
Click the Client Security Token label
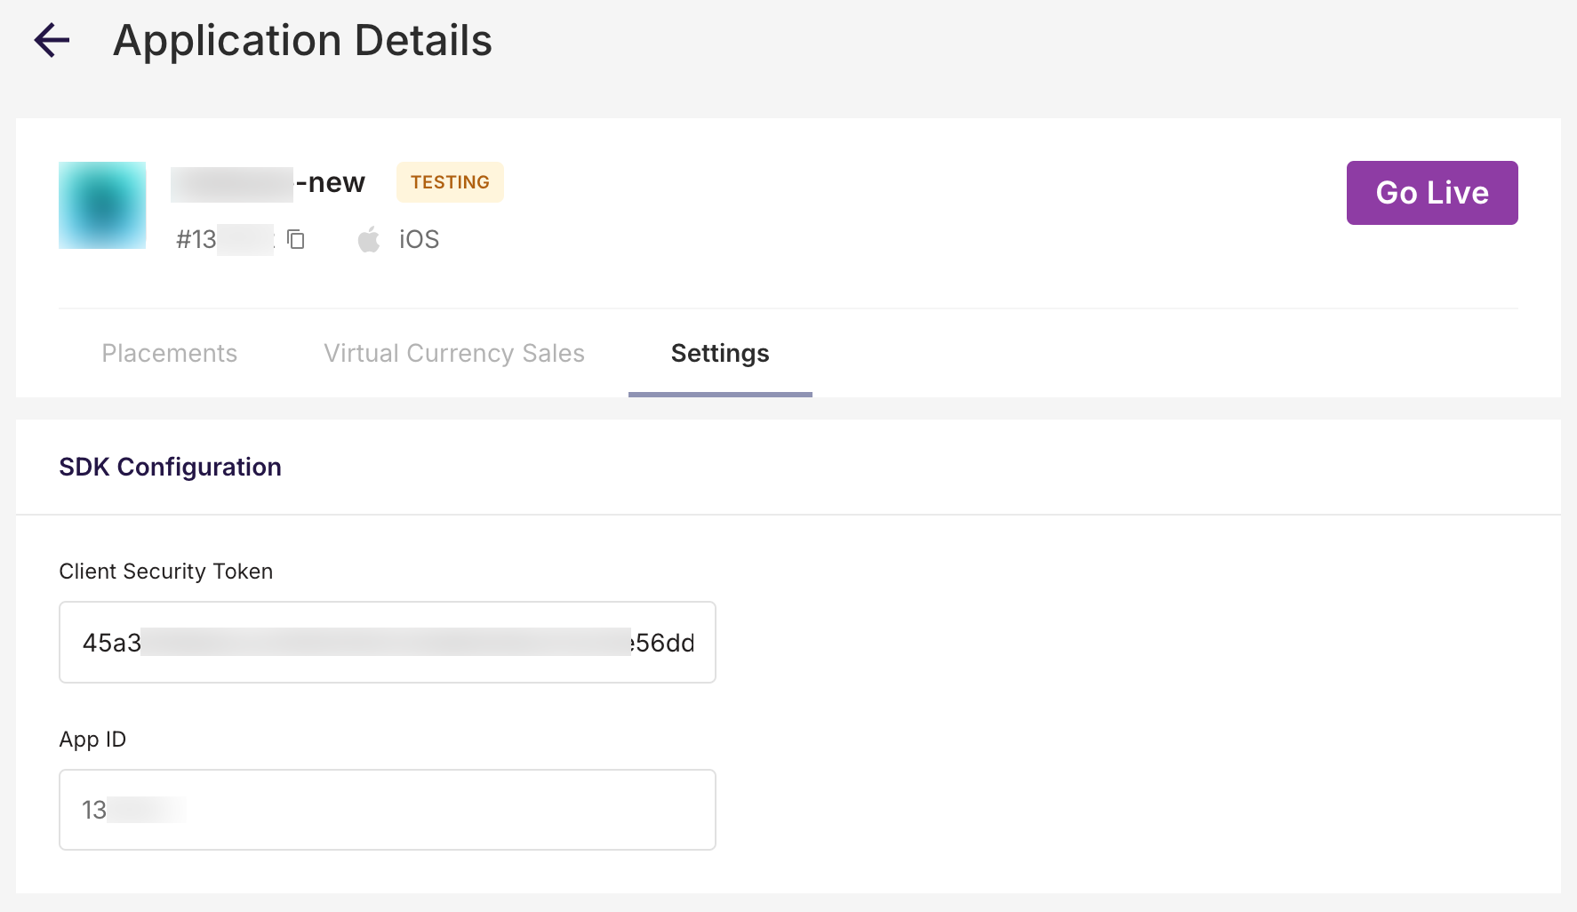tap(165, 572)
